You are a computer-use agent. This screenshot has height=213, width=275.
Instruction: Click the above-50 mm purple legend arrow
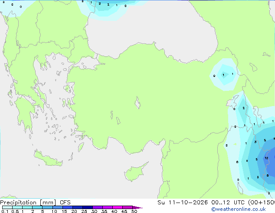(137, 207)
